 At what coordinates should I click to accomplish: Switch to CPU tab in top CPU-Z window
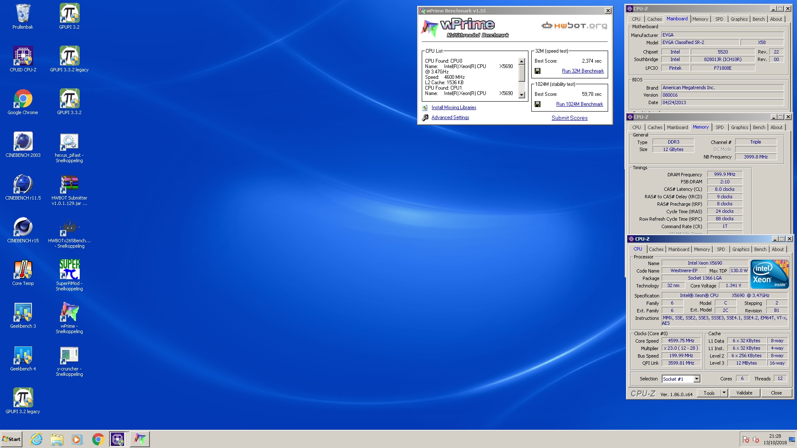tap(636, 19)
